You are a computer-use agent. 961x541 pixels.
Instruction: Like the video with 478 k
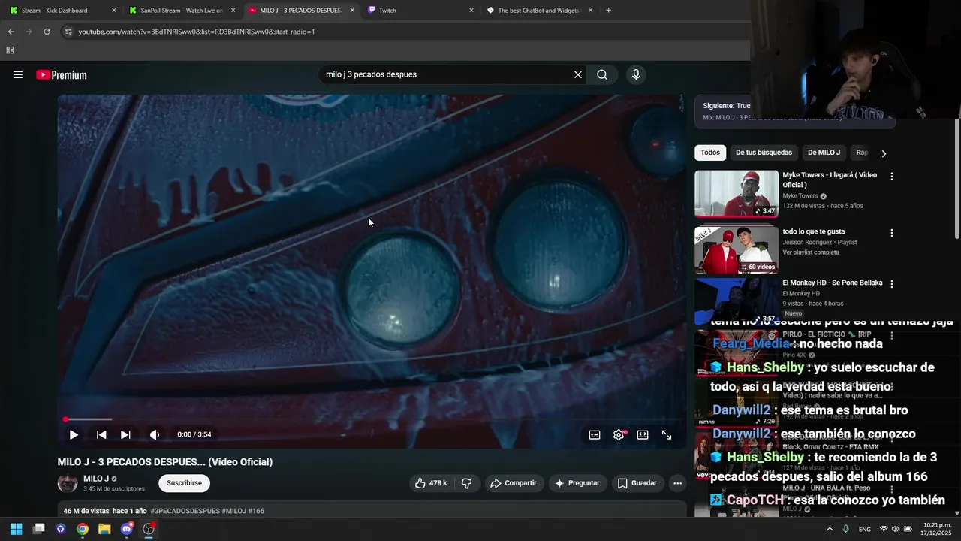[x=431, y=483]
